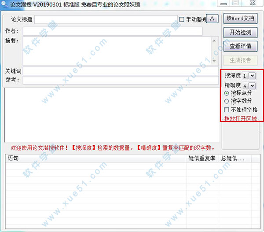Screen dimensions: 264x232
Task: Click the 总疑似... column header
Action: 235,158
